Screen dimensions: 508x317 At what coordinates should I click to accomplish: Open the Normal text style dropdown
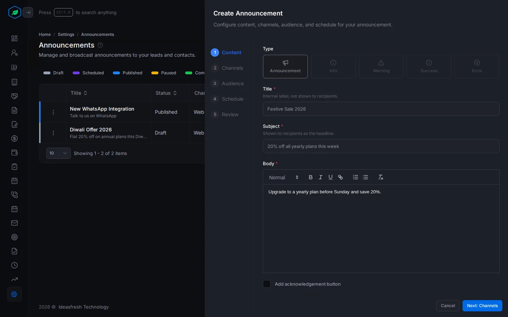click(x=284, y=178)
